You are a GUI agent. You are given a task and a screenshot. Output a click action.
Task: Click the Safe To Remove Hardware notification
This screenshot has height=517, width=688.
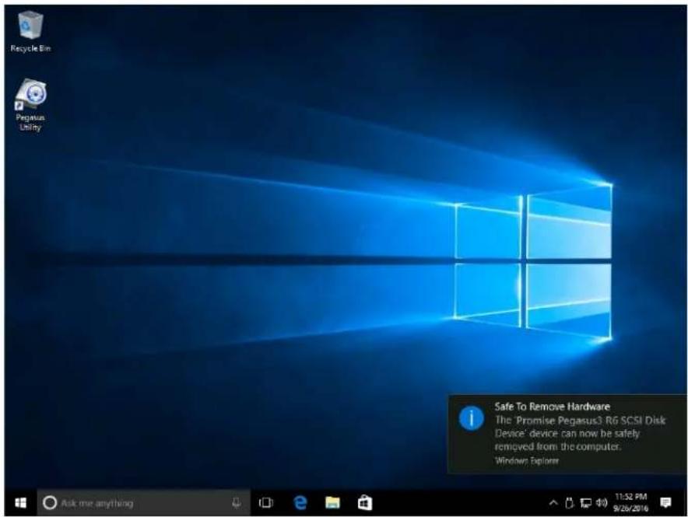(x=567, y=434)
